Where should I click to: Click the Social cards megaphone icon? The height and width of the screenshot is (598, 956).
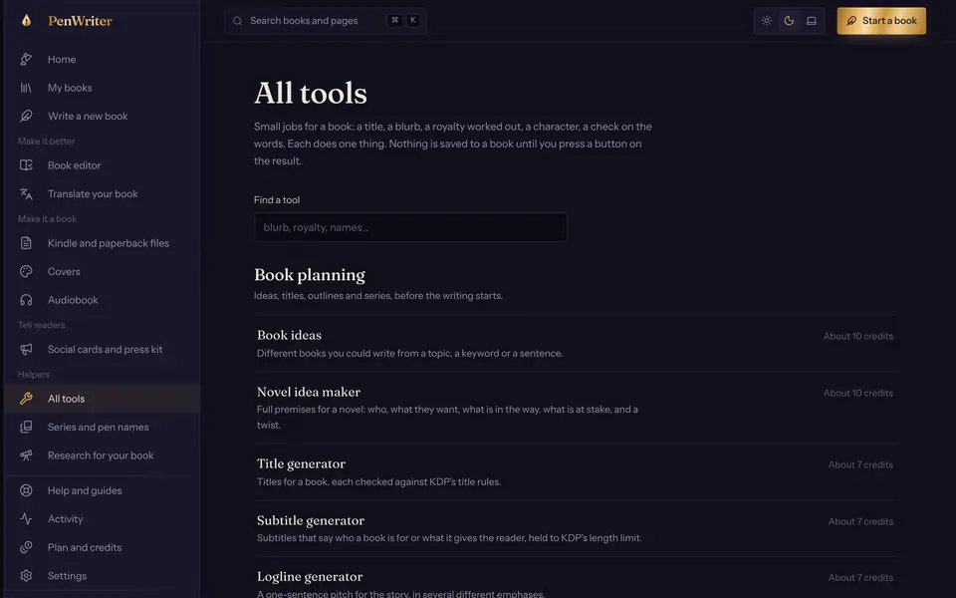pyautogui.click(x=26, y=349)
